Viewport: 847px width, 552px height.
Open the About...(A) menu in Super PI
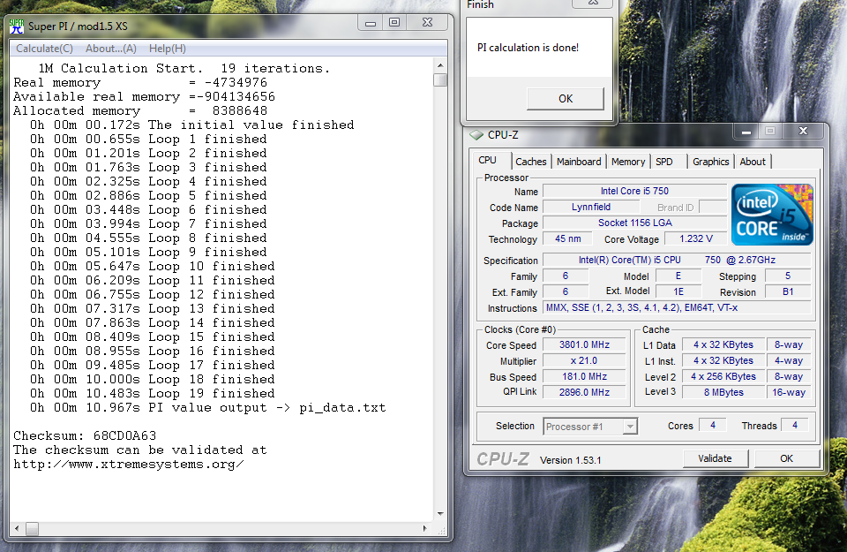[111, 49]
